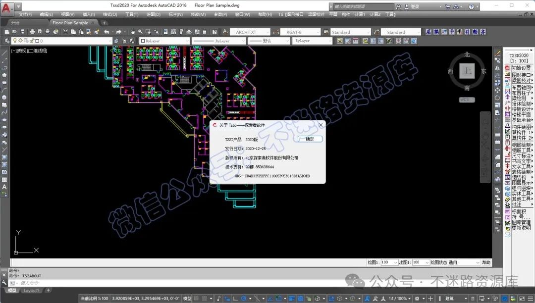Open the ByLayer color dropdown
The image size is (535, 303).
(187, 41)
